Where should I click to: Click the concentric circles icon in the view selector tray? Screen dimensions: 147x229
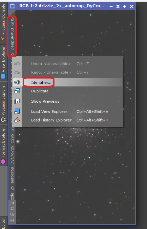click(x=12, y=220)
